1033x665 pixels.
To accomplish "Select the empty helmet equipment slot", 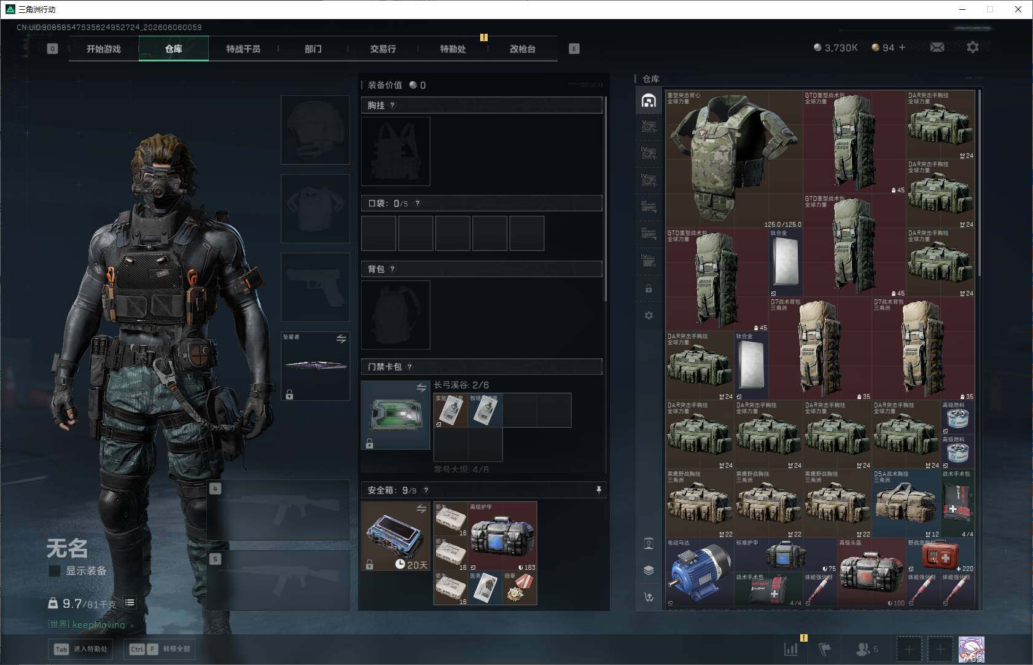I will coord(316,130).
